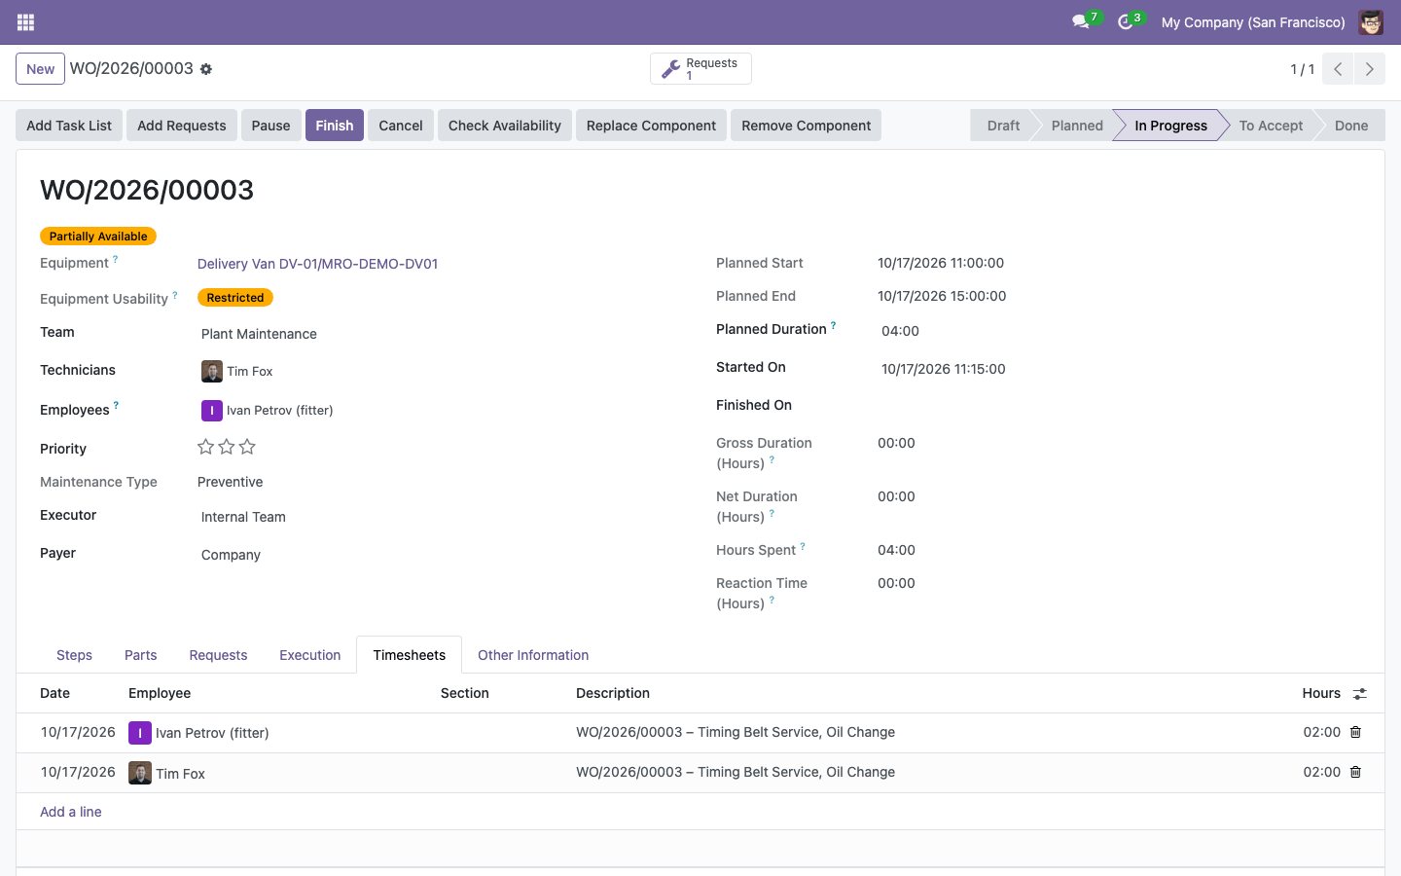This screenshot has width=1401, height=876.
Task: Open the Requests tab
Action: click(218, 655)
